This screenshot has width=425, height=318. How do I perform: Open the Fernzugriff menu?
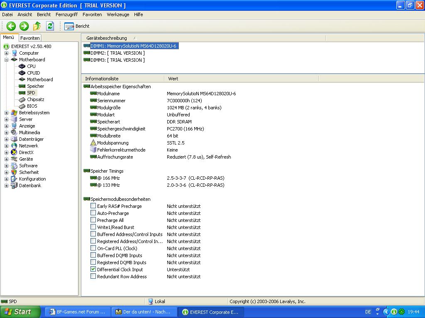pyautogui.click(x=66, y=14)
